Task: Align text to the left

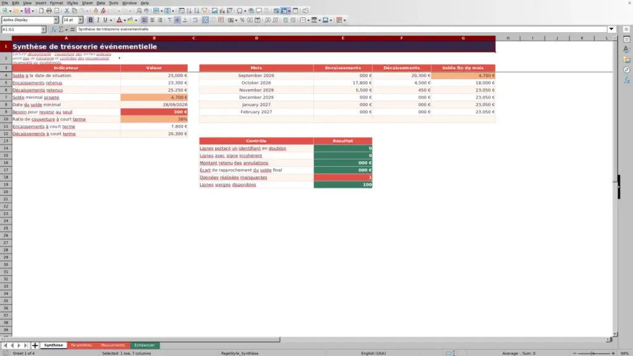Action: click(145, 20)
